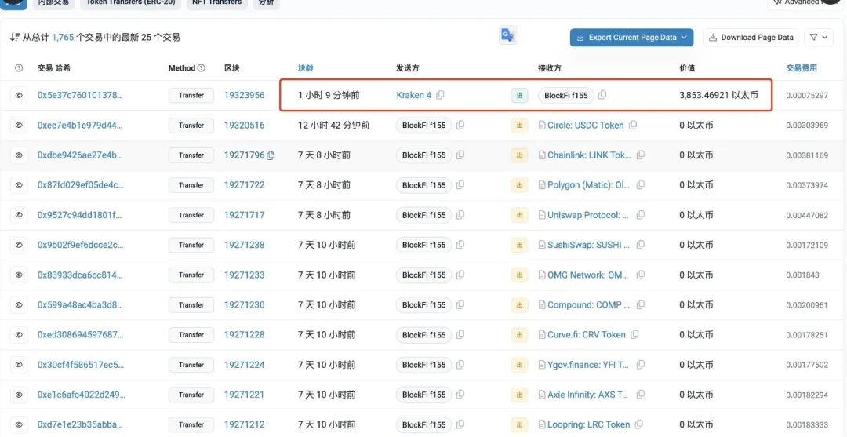
Task: Open block 19320516
Action: (245, 126)
